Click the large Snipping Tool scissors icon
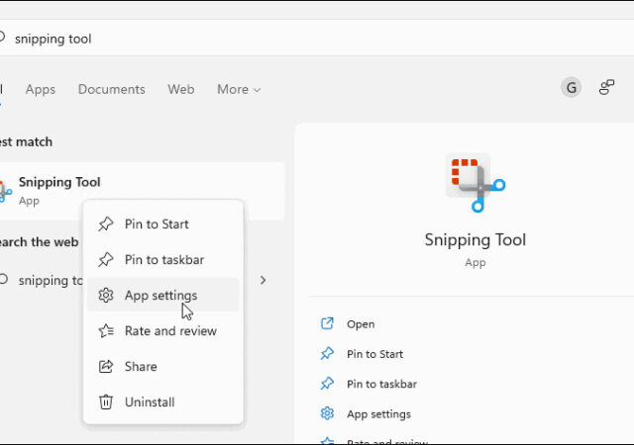 (x=475, y=183)
